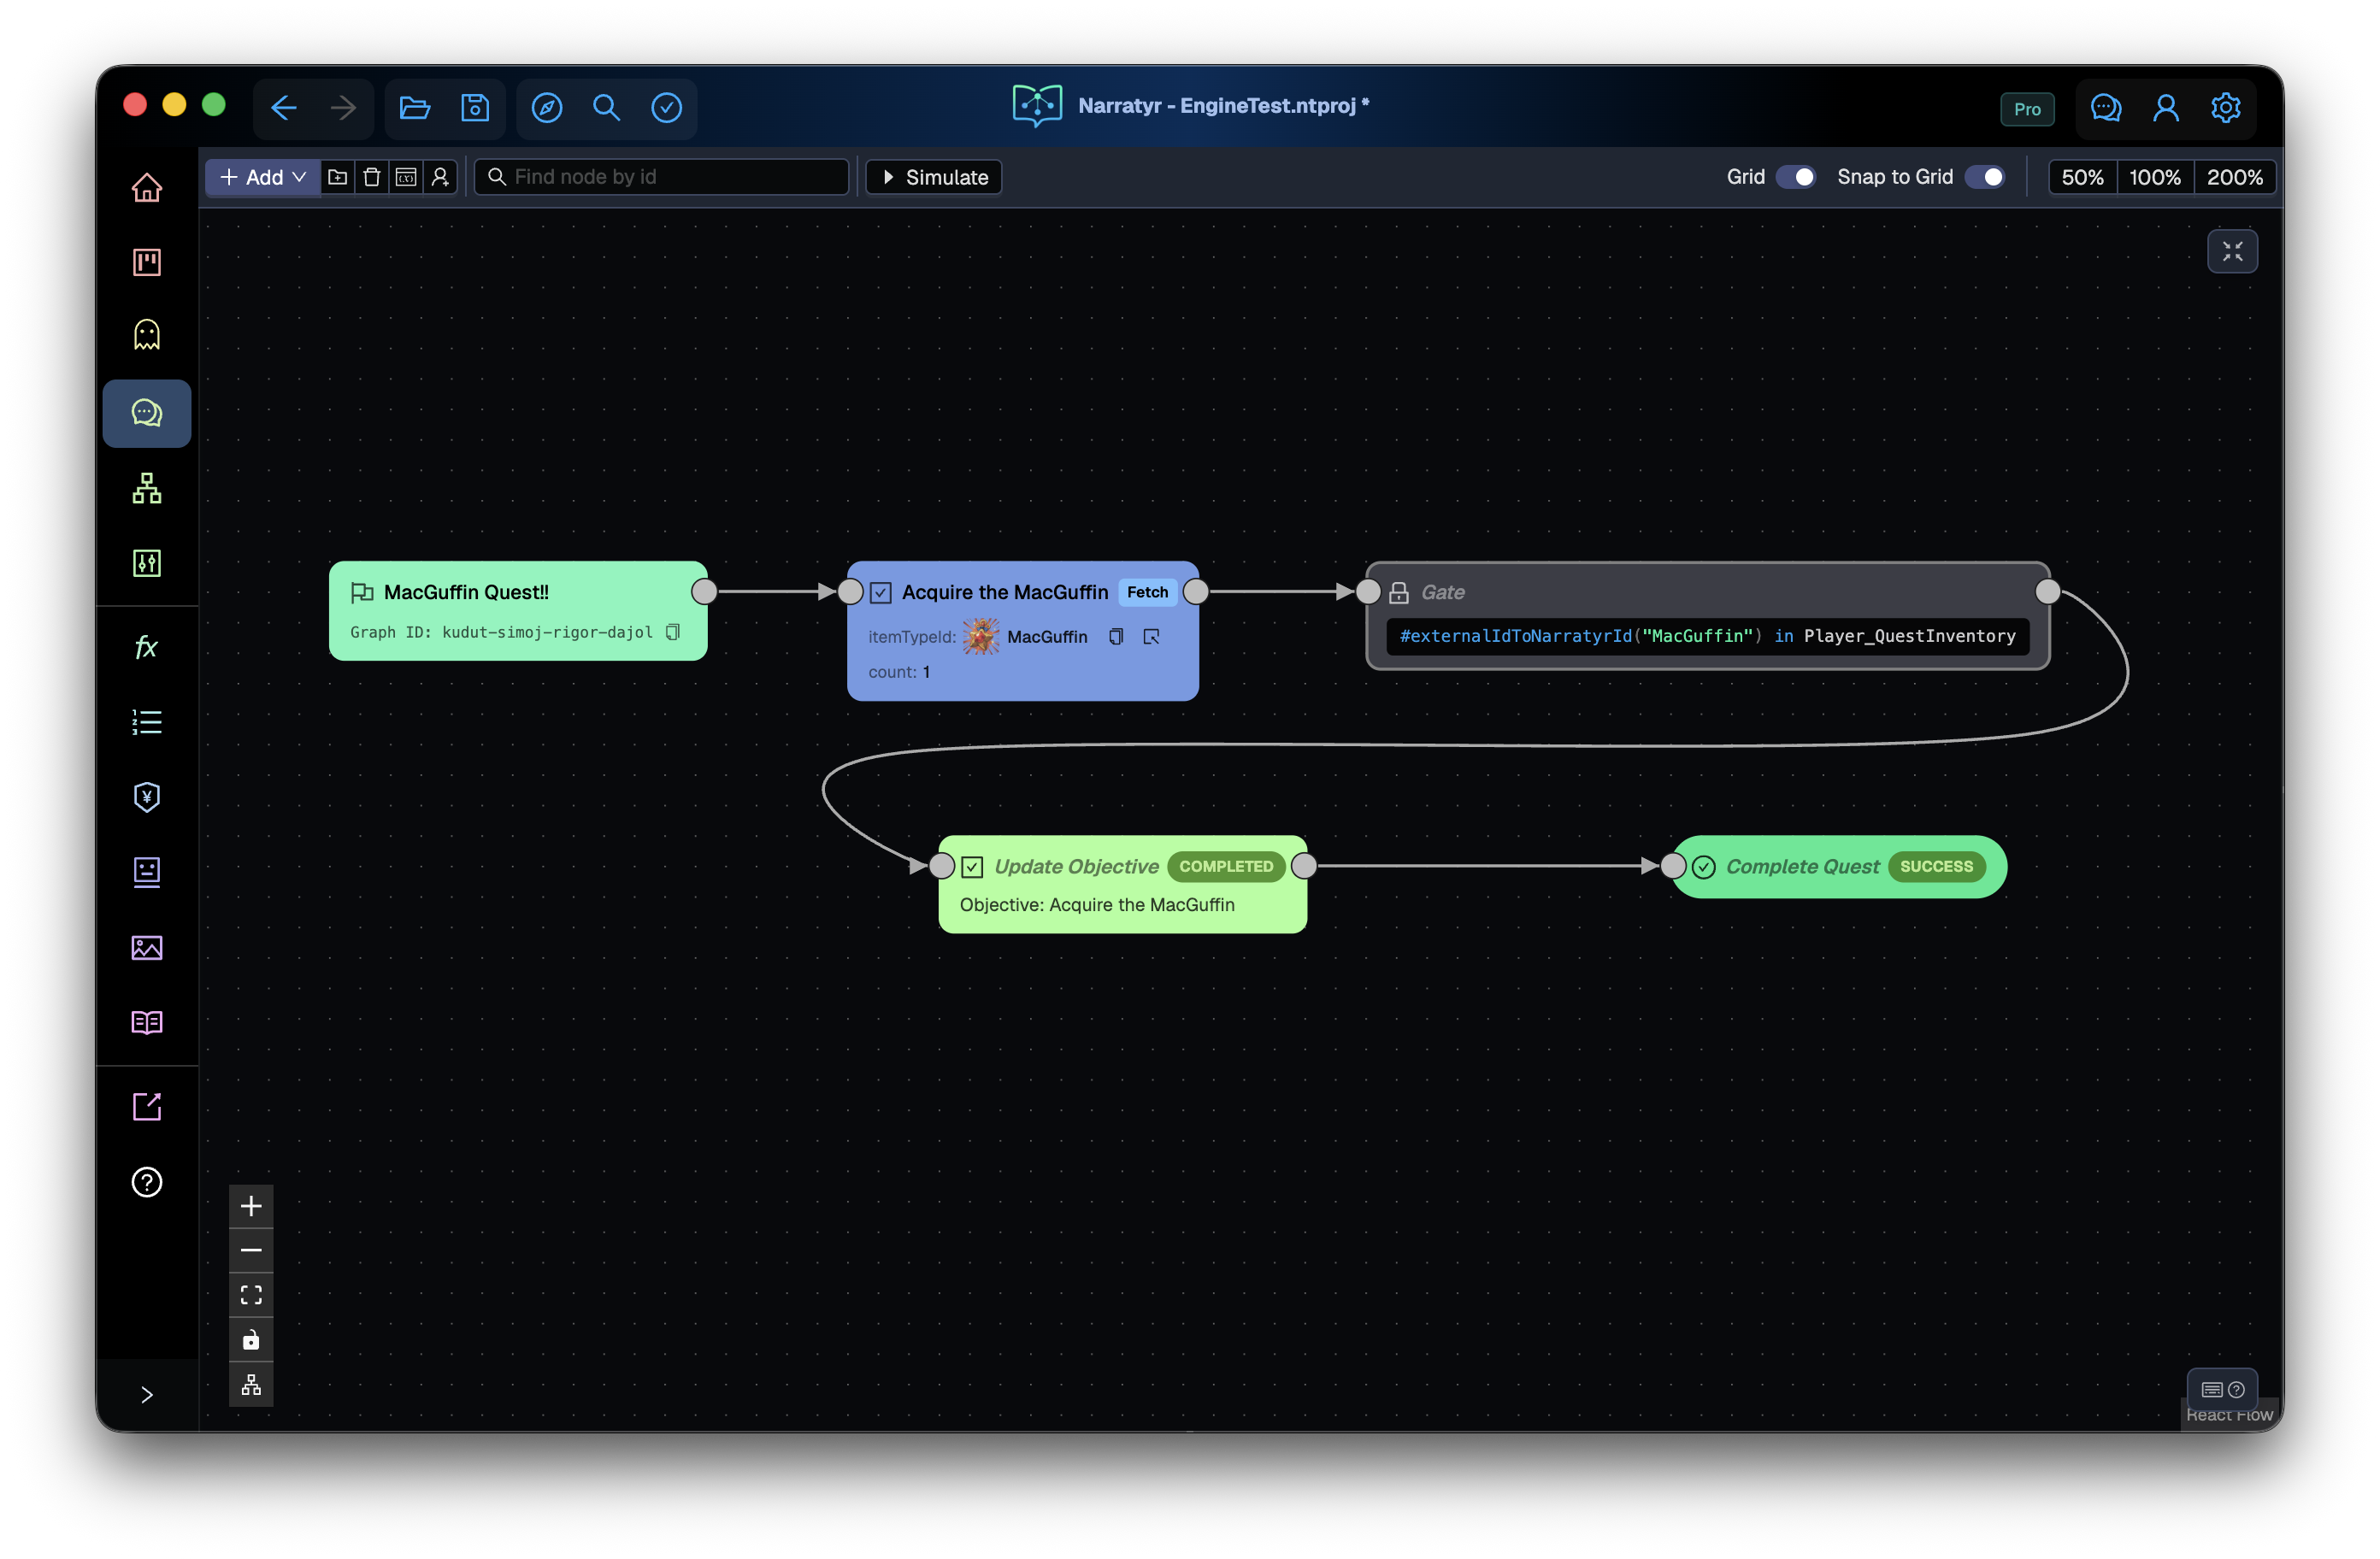Viewport: 2380px width, 1559px height.
Task: Set zoom to 50%
Action: (2083, 177)
